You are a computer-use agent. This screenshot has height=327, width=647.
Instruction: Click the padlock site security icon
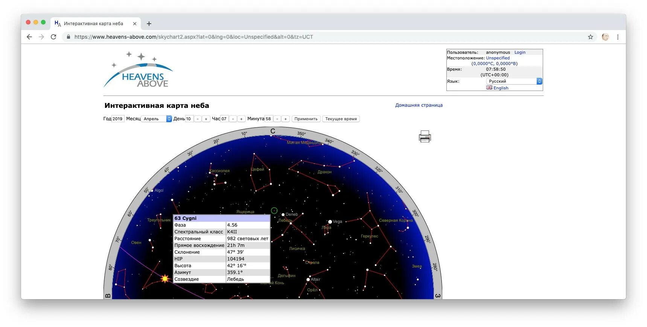click(69, 37)
